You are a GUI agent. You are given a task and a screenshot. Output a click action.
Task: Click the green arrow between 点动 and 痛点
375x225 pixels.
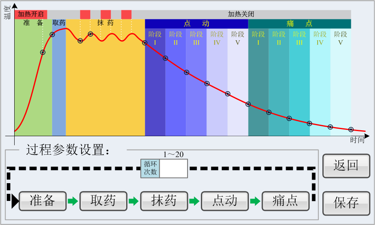pos(255,201)
